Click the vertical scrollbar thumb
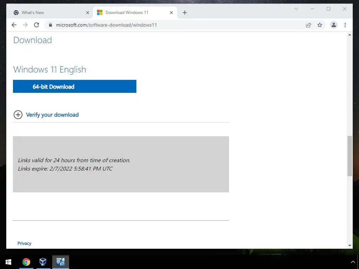 350,156
